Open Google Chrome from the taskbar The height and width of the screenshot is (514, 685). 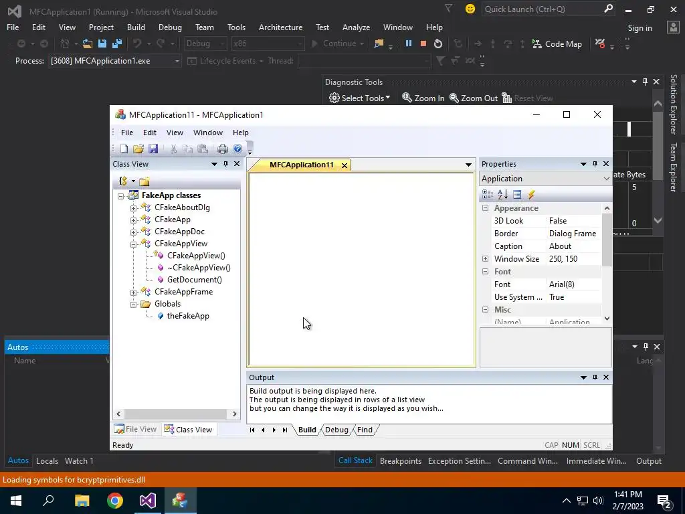pos(115,501)
